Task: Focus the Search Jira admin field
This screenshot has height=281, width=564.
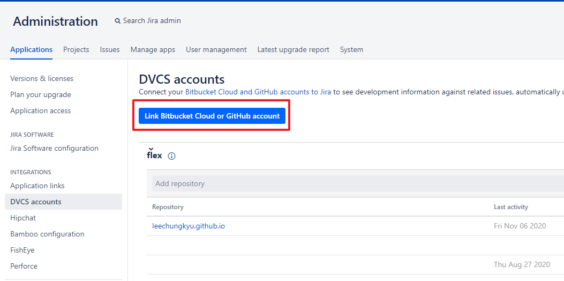Action: 152,21
